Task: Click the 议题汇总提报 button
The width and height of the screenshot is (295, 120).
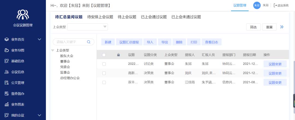Action: click(x=129, y=42)
